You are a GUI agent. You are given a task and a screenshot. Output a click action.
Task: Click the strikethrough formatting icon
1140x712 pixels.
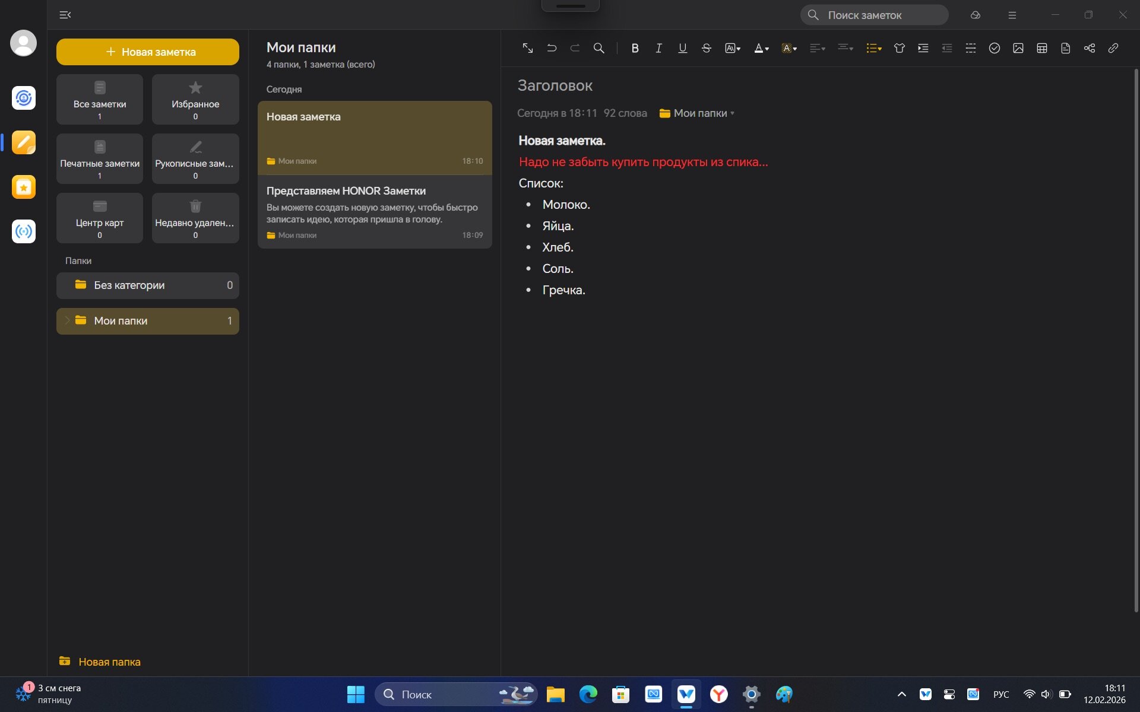pyautogui.click(x=706, y=49)
